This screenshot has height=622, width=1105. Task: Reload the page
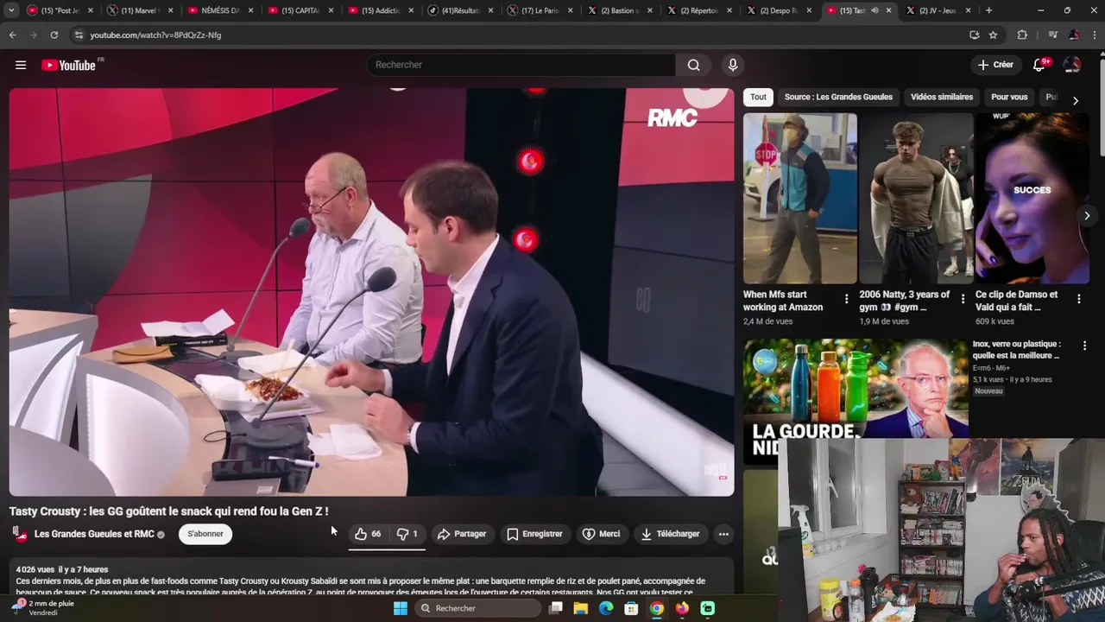click(54, 35)
